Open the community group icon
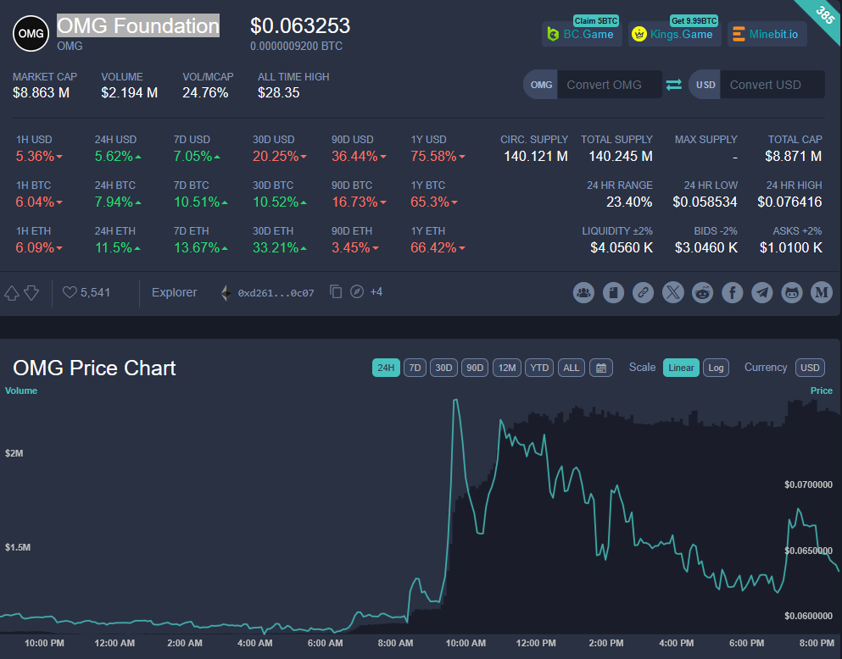 (583, 293)
